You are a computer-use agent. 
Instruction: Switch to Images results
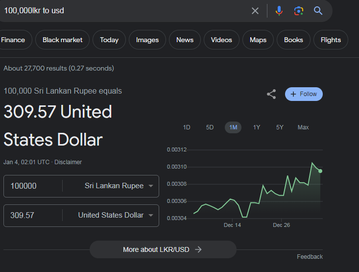point(147,40)
